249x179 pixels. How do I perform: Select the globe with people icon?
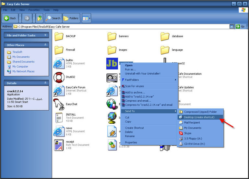pyautogui.click(x=112, y=104)
